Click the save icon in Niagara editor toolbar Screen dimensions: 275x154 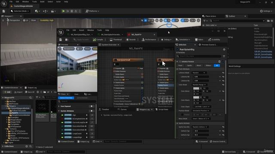point(61,40)
